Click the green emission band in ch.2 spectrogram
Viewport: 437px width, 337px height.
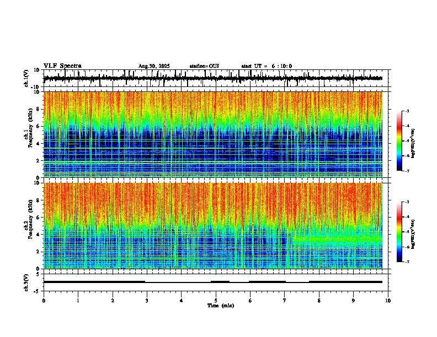click(x=337, y=239)
